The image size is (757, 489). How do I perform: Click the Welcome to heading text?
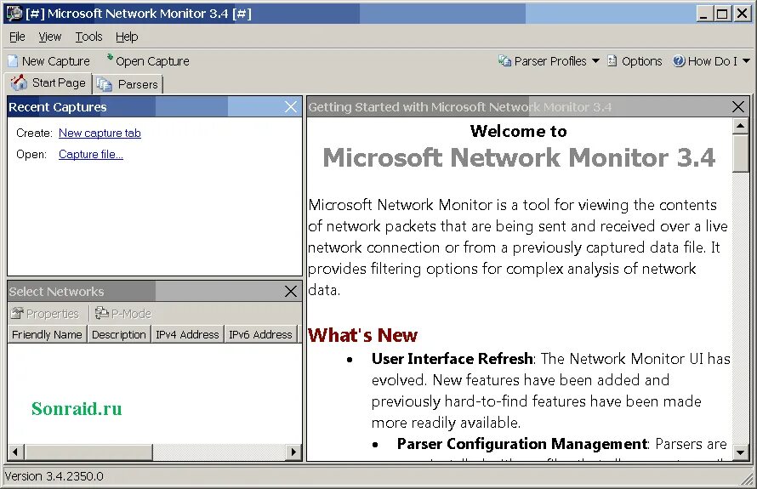click(x=519, y=131)
